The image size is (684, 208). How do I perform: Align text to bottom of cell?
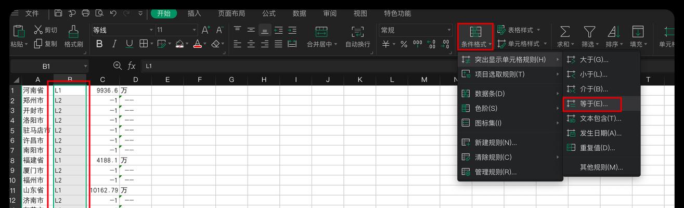pos(265,30)
